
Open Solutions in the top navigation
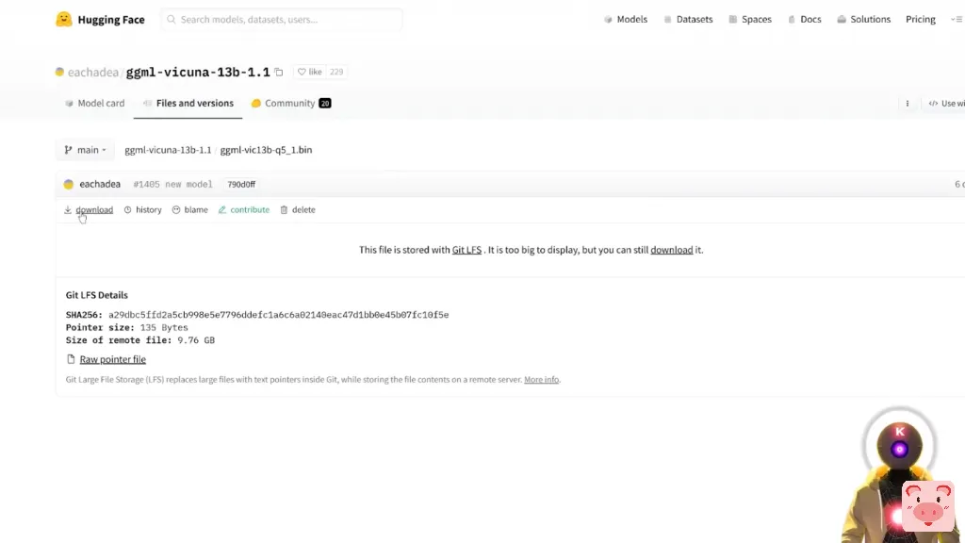[870, 19]
